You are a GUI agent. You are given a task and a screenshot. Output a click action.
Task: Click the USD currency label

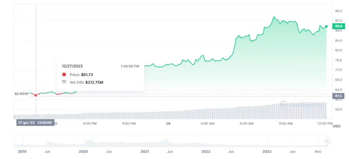pos(336,126)
